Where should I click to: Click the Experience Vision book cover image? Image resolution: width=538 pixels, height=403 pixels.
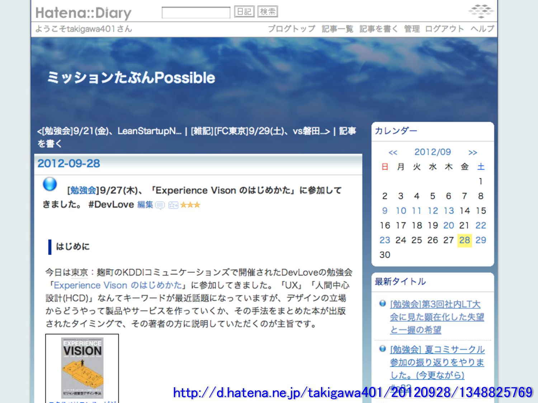click(x=82, y=368)
